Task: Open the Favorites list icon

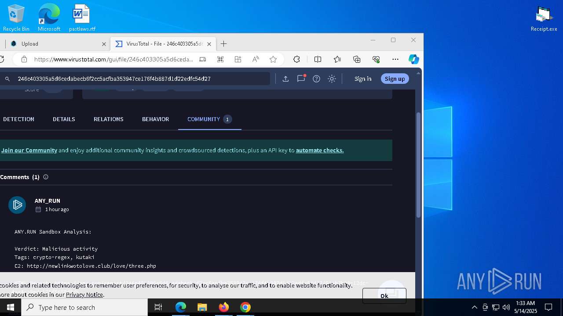Action: [x=337, y=59]
